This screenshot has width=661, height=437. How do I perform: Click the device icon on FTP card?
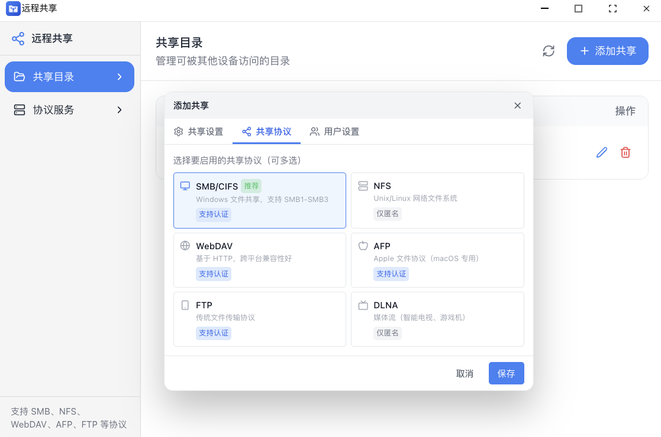[185, 305]
